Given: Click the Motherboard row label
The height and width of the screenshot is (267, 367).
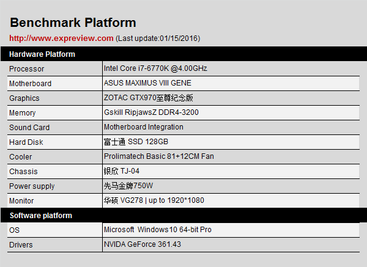Looking at the screenshot, I should coord(30,84).
